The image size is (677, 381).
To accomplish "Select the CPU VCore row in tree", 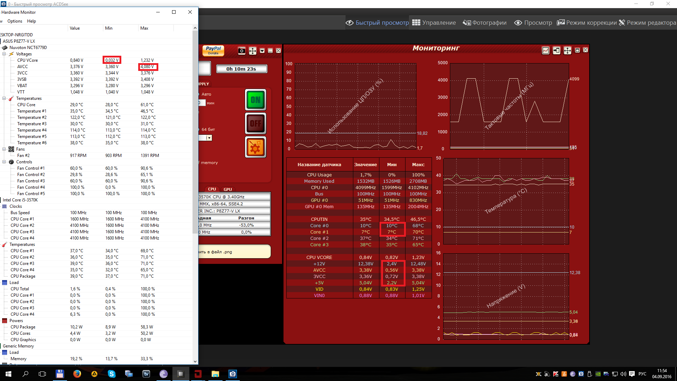I will (28, 60).
